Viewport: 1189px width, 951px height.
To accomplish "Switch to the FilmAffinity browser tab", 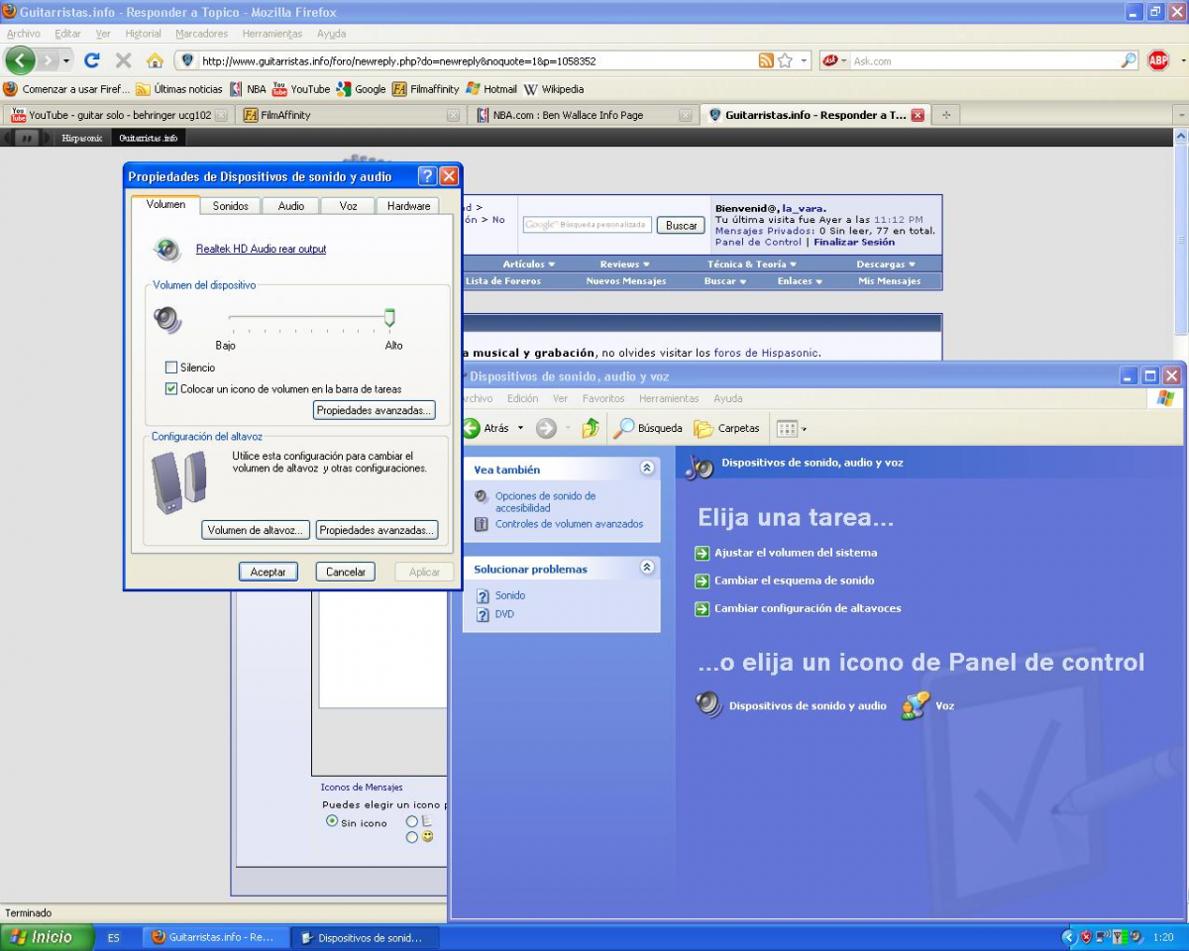I will coord(351,115).
